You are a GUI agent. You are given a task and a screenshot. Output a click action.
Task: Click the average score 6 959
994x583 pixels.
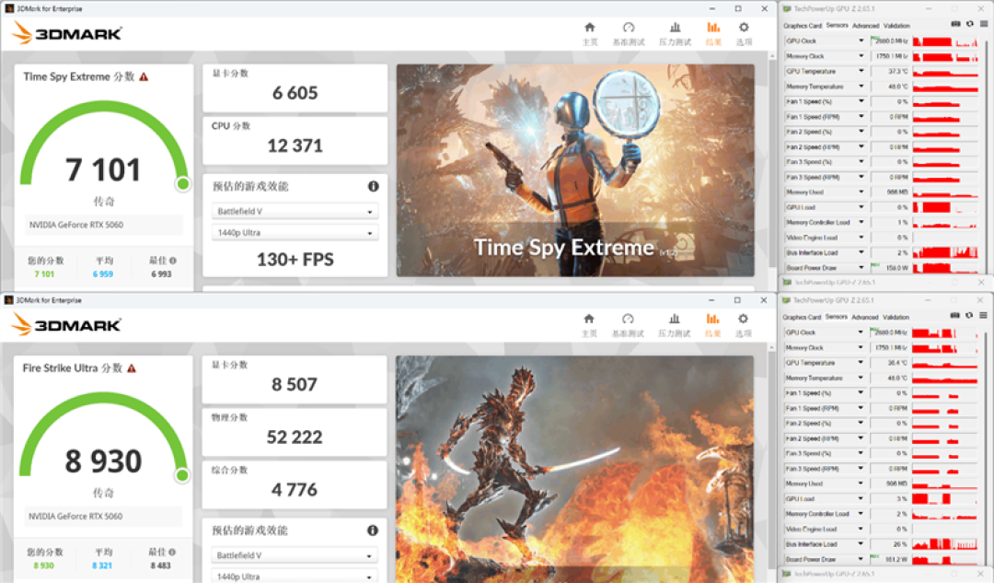pyautogui.click(x=103, y=274)
